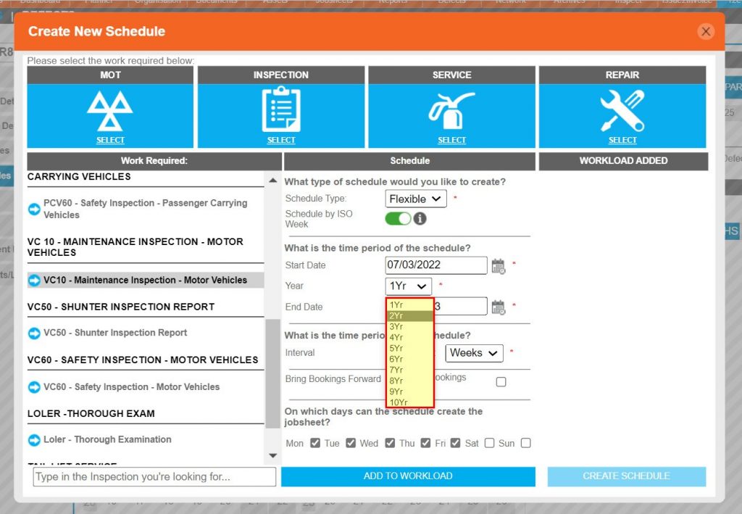This screenshot has width=742, height=514.
Task: Click SELECT under the Service panel
Action: [451, 141]
